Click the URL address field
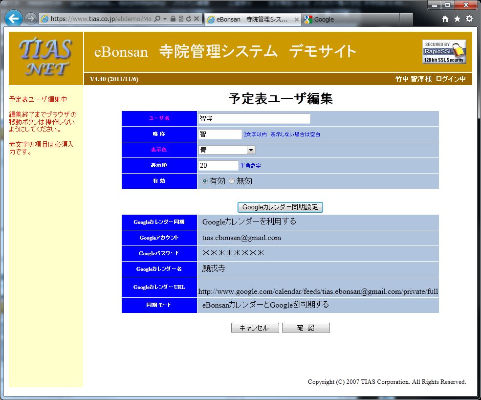The width and height of the screenshot is (481, 400). [x=101, y=19]
